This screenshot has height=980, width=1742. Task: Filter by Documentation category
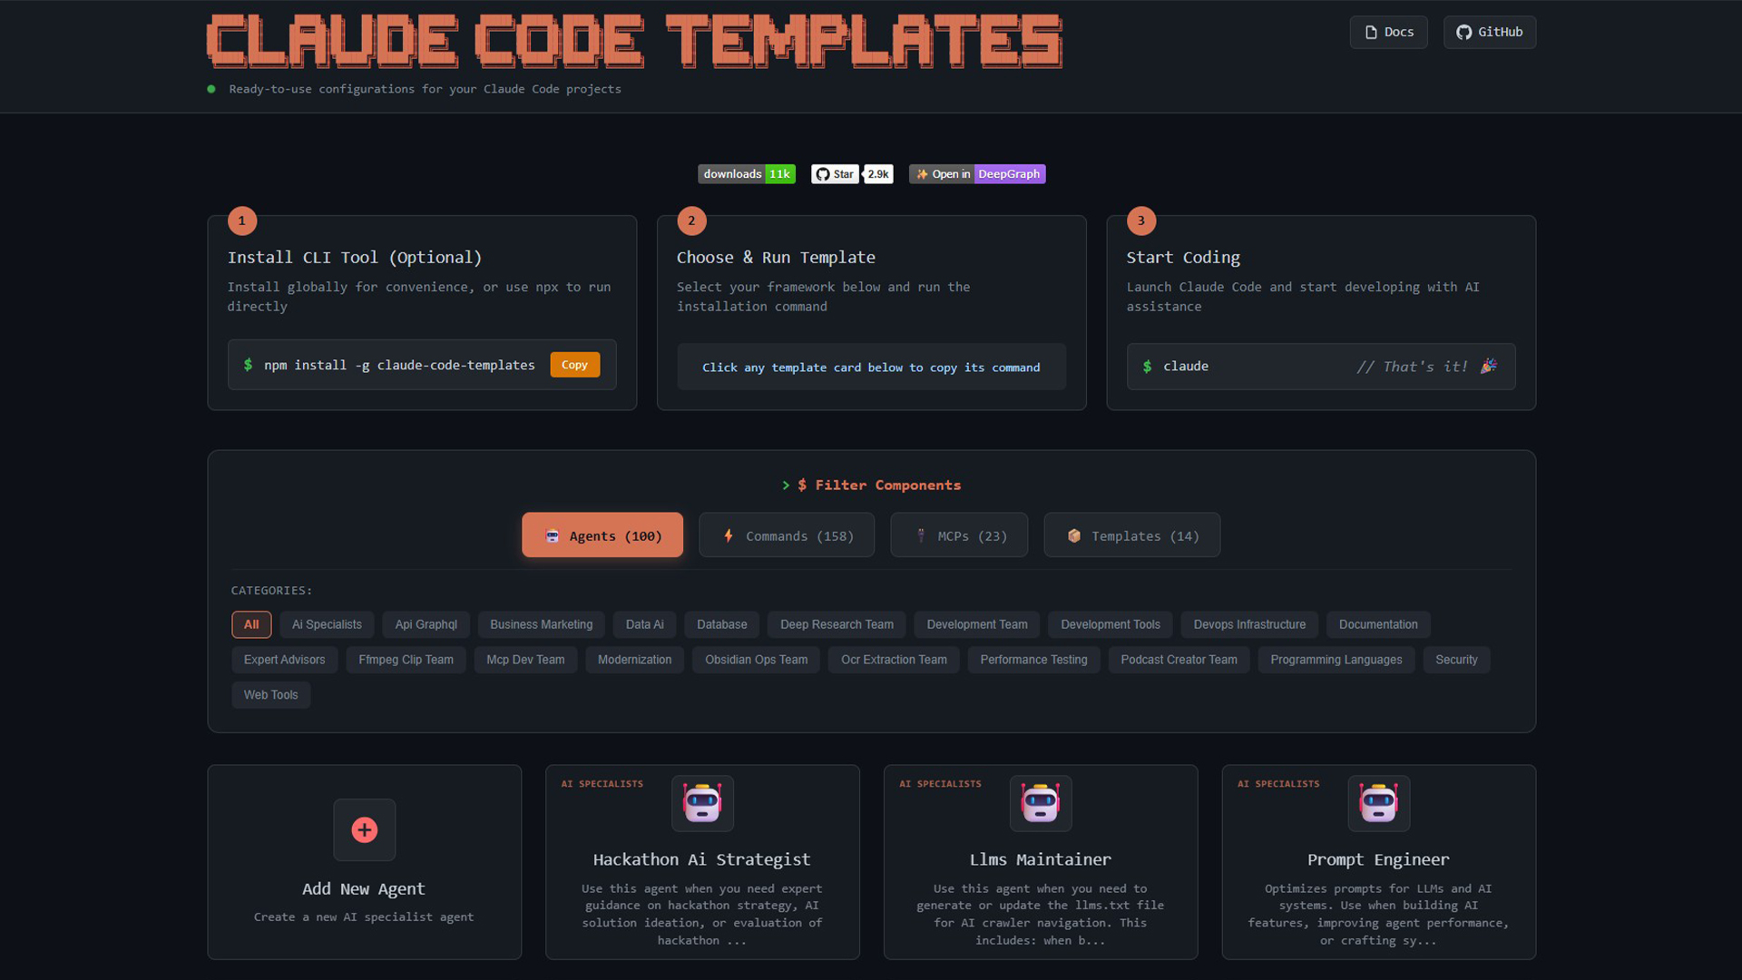pos(1378,624)
